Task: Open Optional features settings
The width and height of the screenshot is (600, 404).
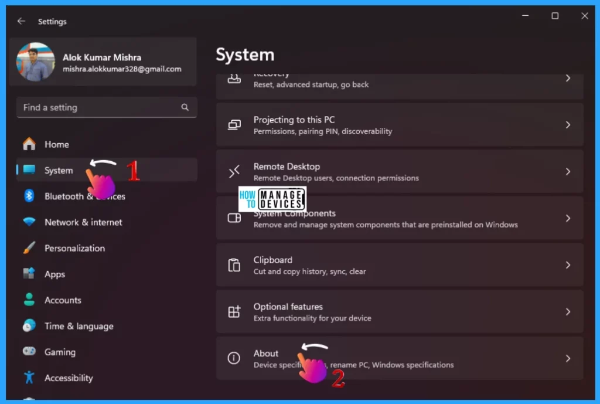Action: tap(398, 311)
